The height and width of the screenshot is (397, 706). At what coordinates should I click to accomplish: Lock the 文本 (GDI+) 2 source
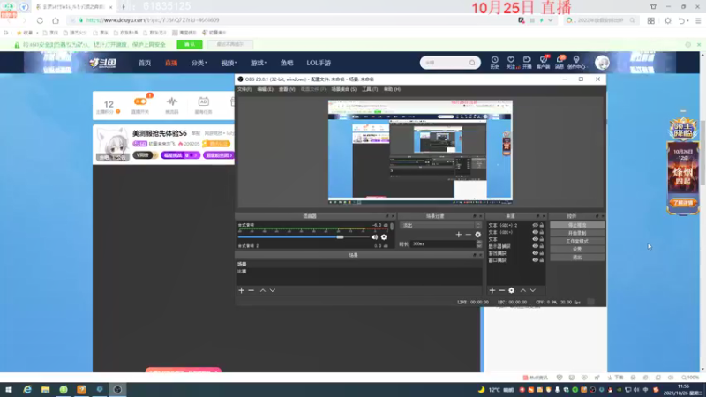pyautogui.click(x=542, y=225)
